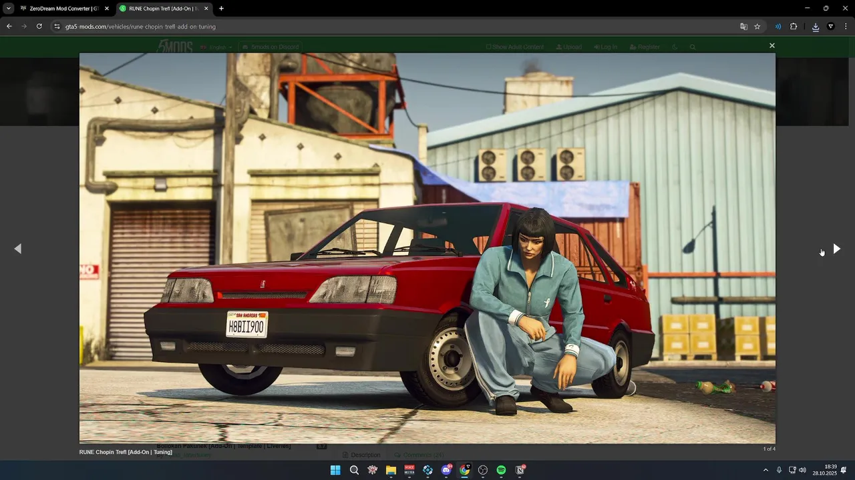Click the red car screenshot image
This screenshot has width=855, height=480.
coord(427,248)
